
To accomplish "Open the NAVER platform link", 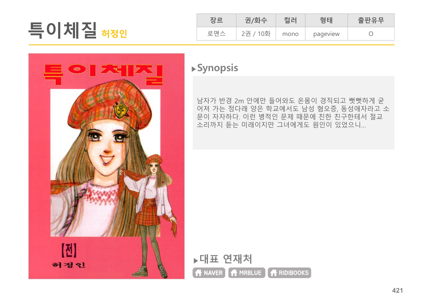I will click(x=209, y=273).
